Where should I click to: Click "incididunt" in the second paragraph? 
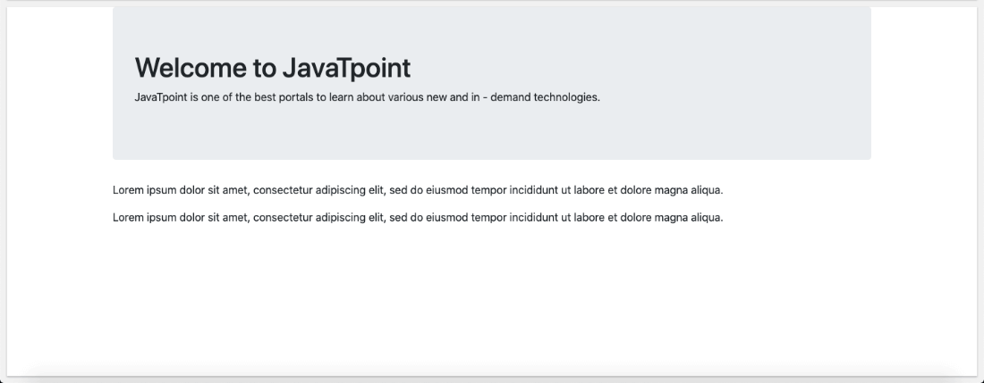533,218
